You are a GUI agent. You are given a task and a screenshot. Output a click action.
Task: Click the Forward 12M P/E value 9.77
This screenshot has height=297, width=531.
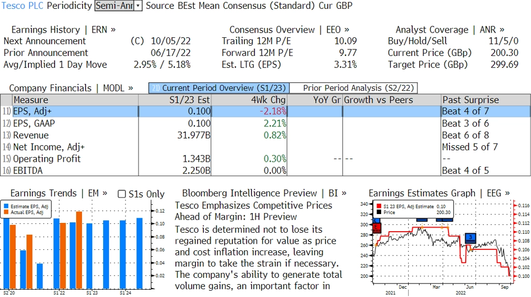[x=348, y=53]
